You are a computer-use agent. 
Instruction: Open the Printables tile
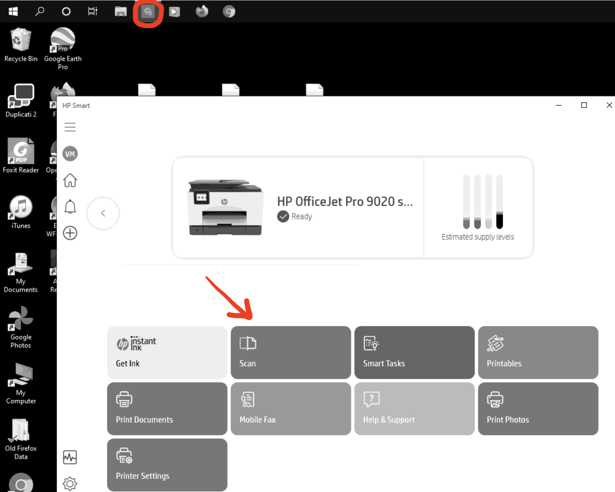point(538,352)
